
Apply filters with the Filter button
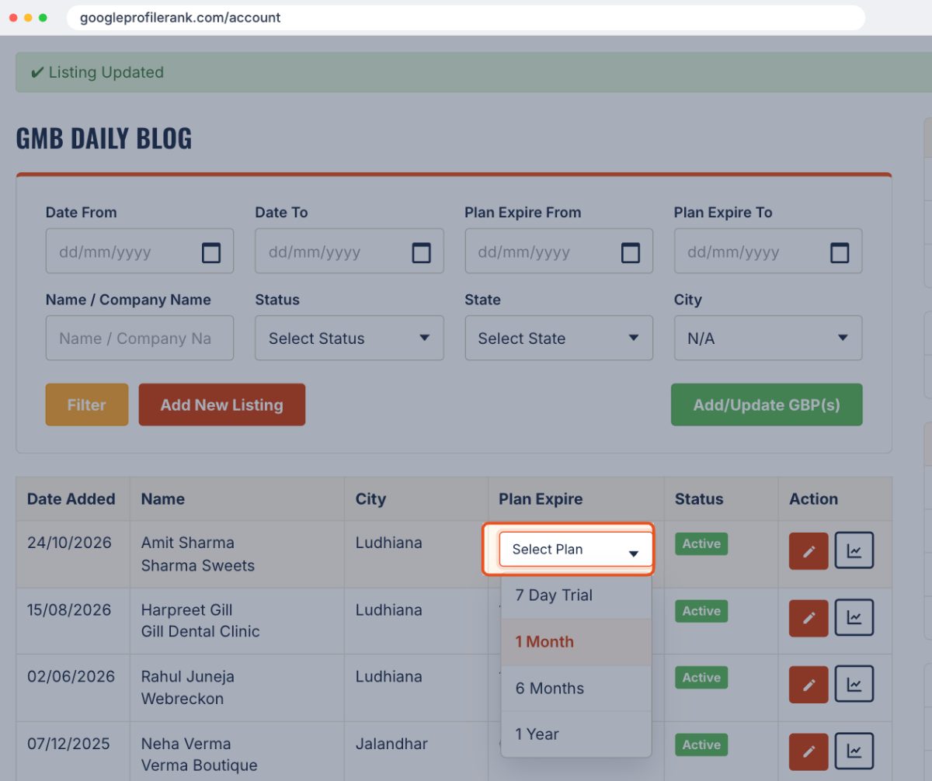coord(87,404)
